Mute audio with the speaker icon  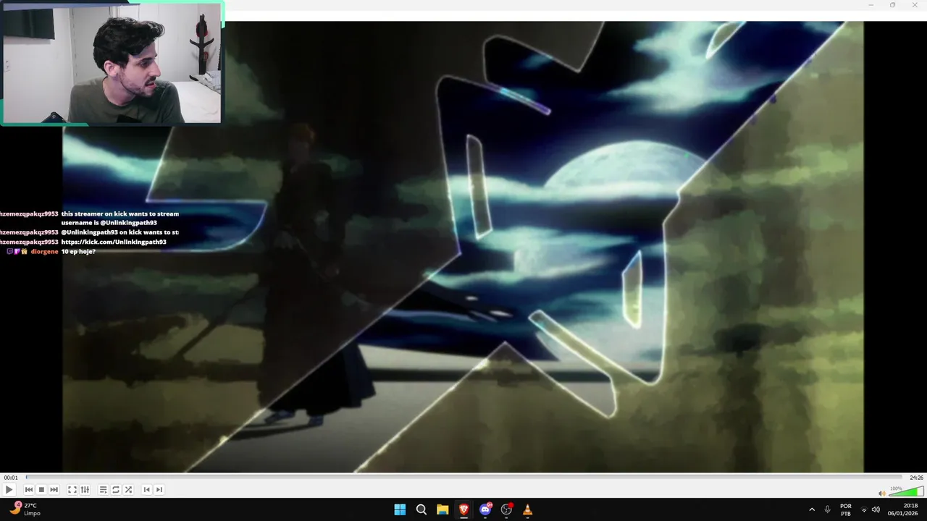(881, 493)
